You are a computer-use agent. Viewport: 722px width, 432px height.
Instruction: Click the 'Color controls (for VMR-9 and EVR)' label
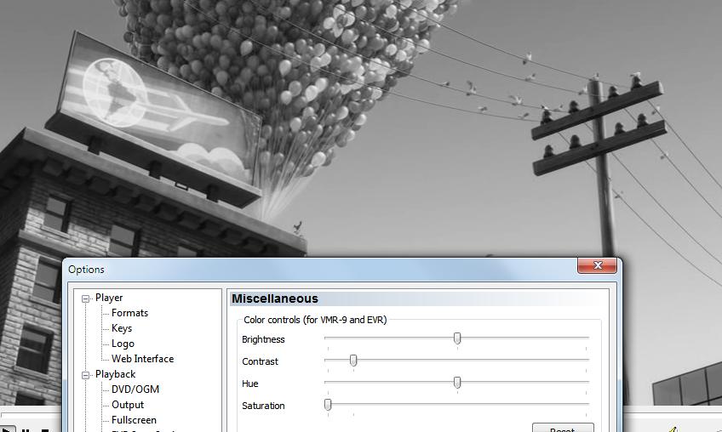coord(315,320)
